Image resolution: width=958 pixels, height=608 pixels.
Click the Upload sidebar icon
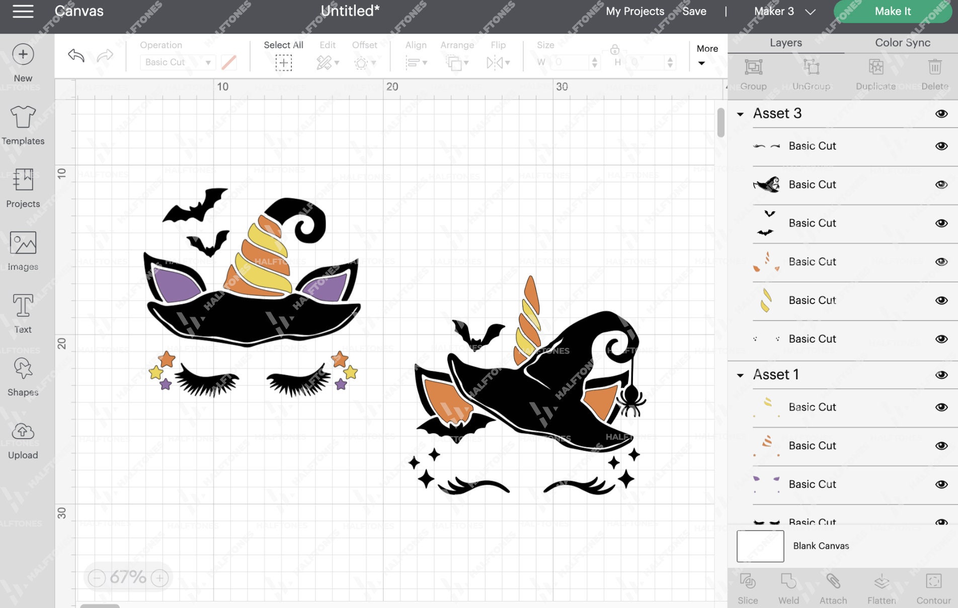[x=23, y=440]
